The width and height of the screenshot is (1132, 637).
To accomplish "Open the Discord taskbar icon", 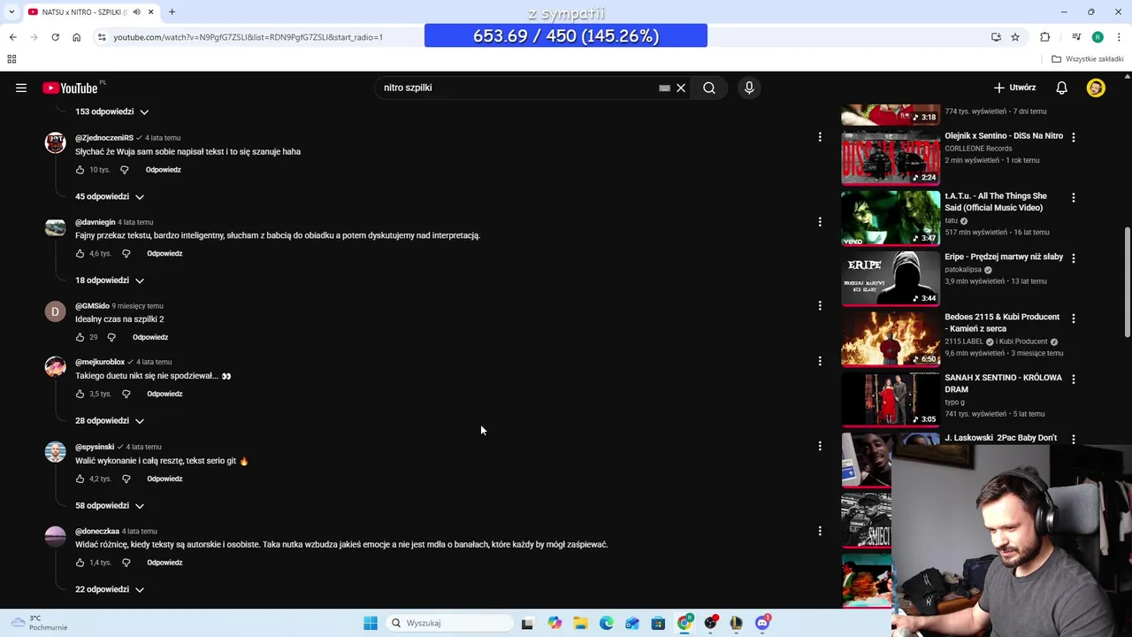I will coord(762,623).
